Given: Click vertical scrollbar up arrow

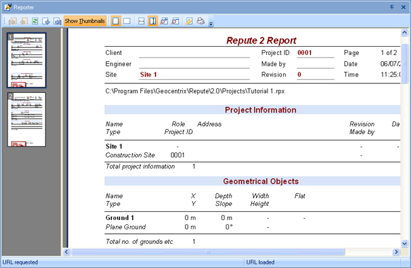Looking at the screenshot, I should click(x=405, y=32).
